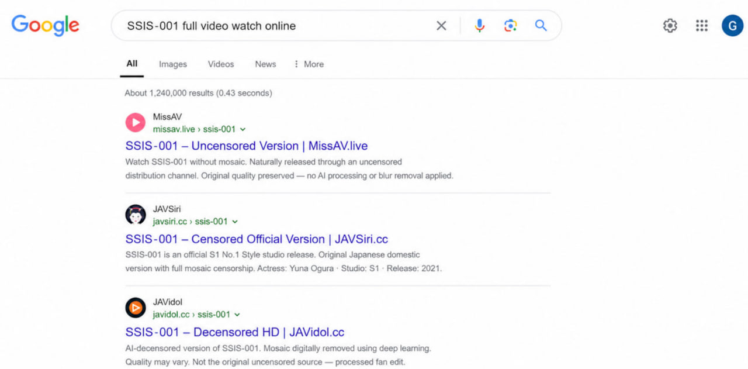Expand the arrow next to javidol.cc › ssis-001
This screenshot has height=369, width=748.
click(x=237, y=315)
